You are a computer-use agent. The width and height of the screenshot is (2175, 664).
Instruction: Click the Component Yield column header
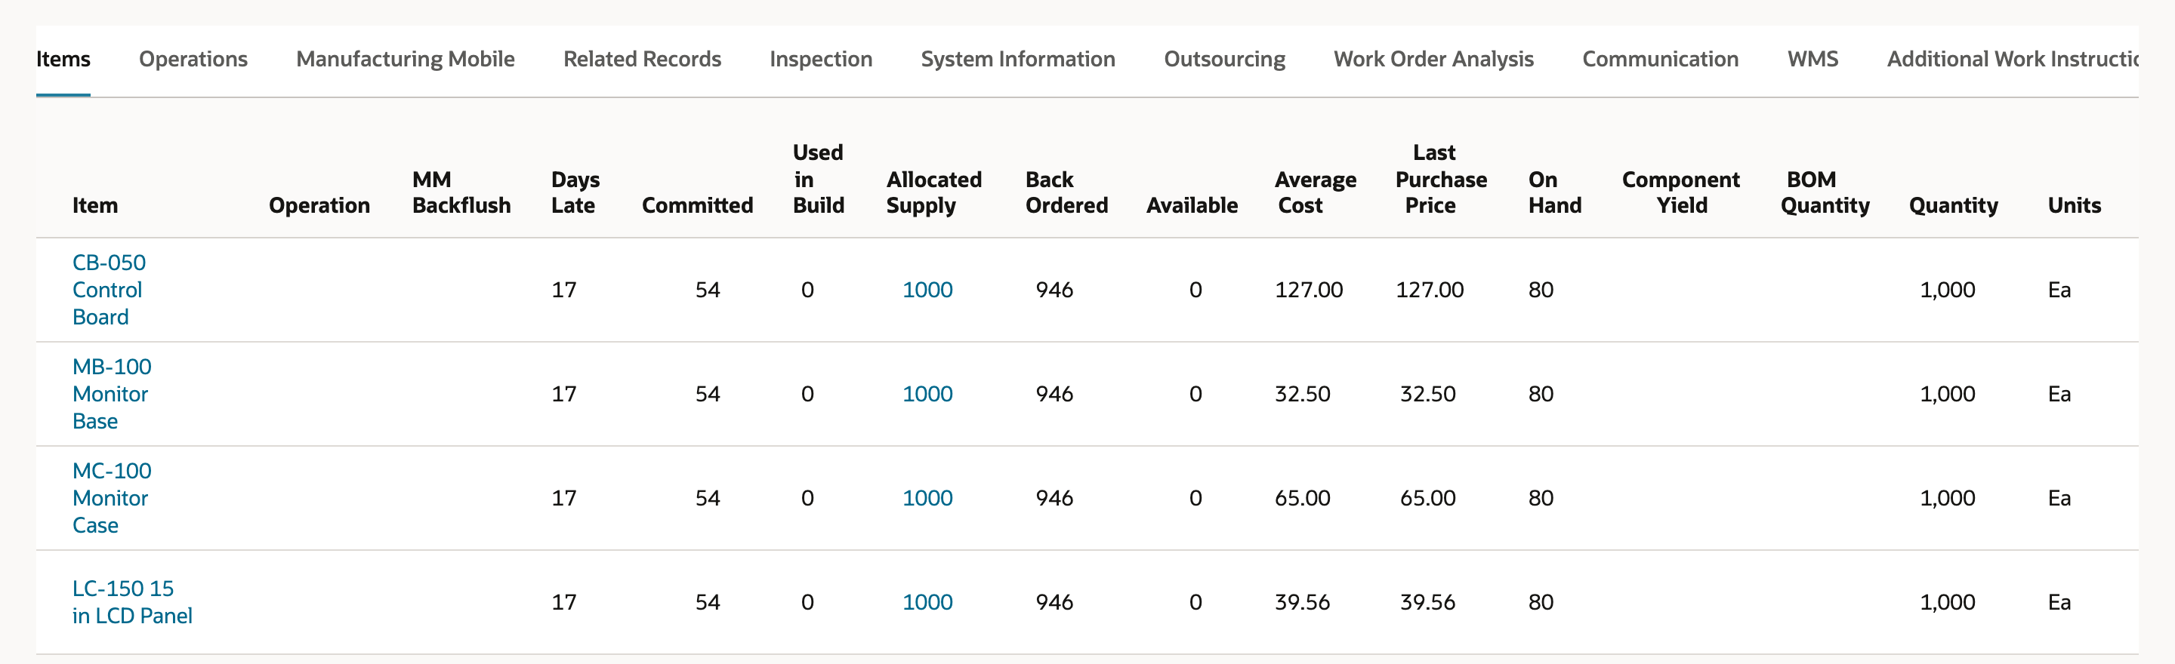pyautogui.click(x=1680, y=192)
